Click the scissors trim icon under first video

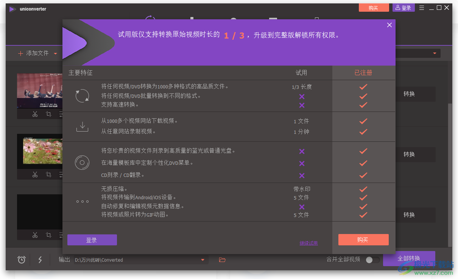(35, 114)
